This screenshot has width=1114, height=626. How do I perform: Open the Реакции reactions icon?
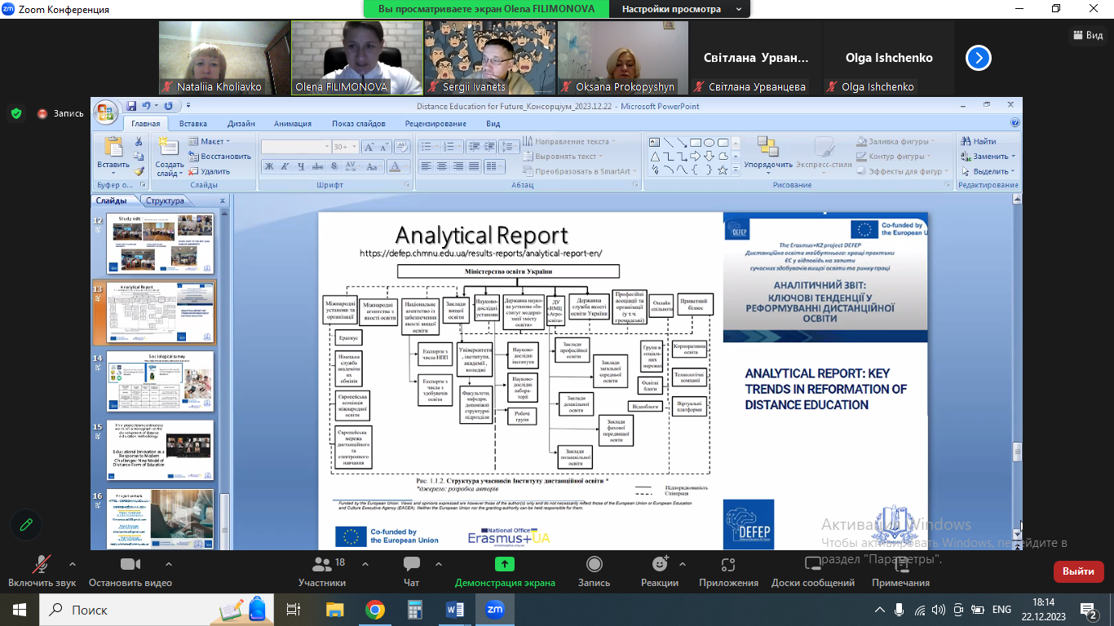pyautogui.click(x=659, y=565)
